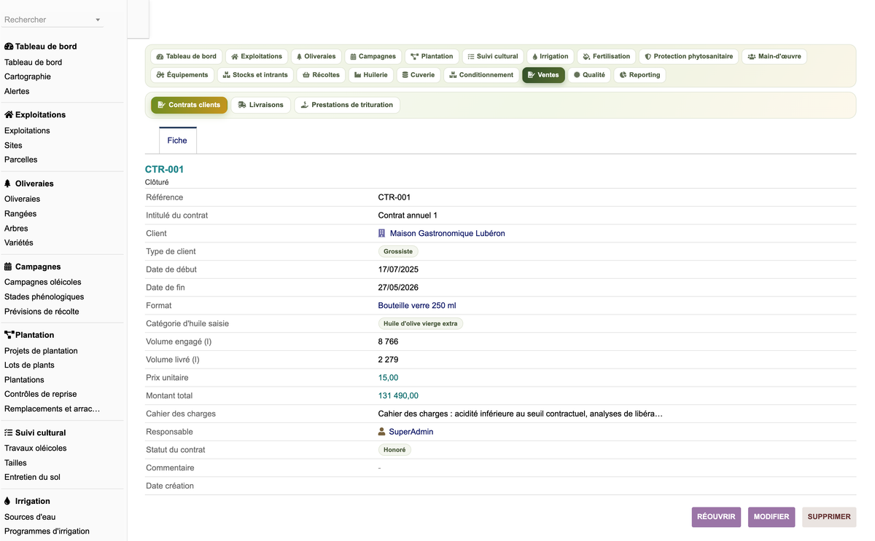
Task: Open the Fertilisation module tab
Action: pos(607,56)
